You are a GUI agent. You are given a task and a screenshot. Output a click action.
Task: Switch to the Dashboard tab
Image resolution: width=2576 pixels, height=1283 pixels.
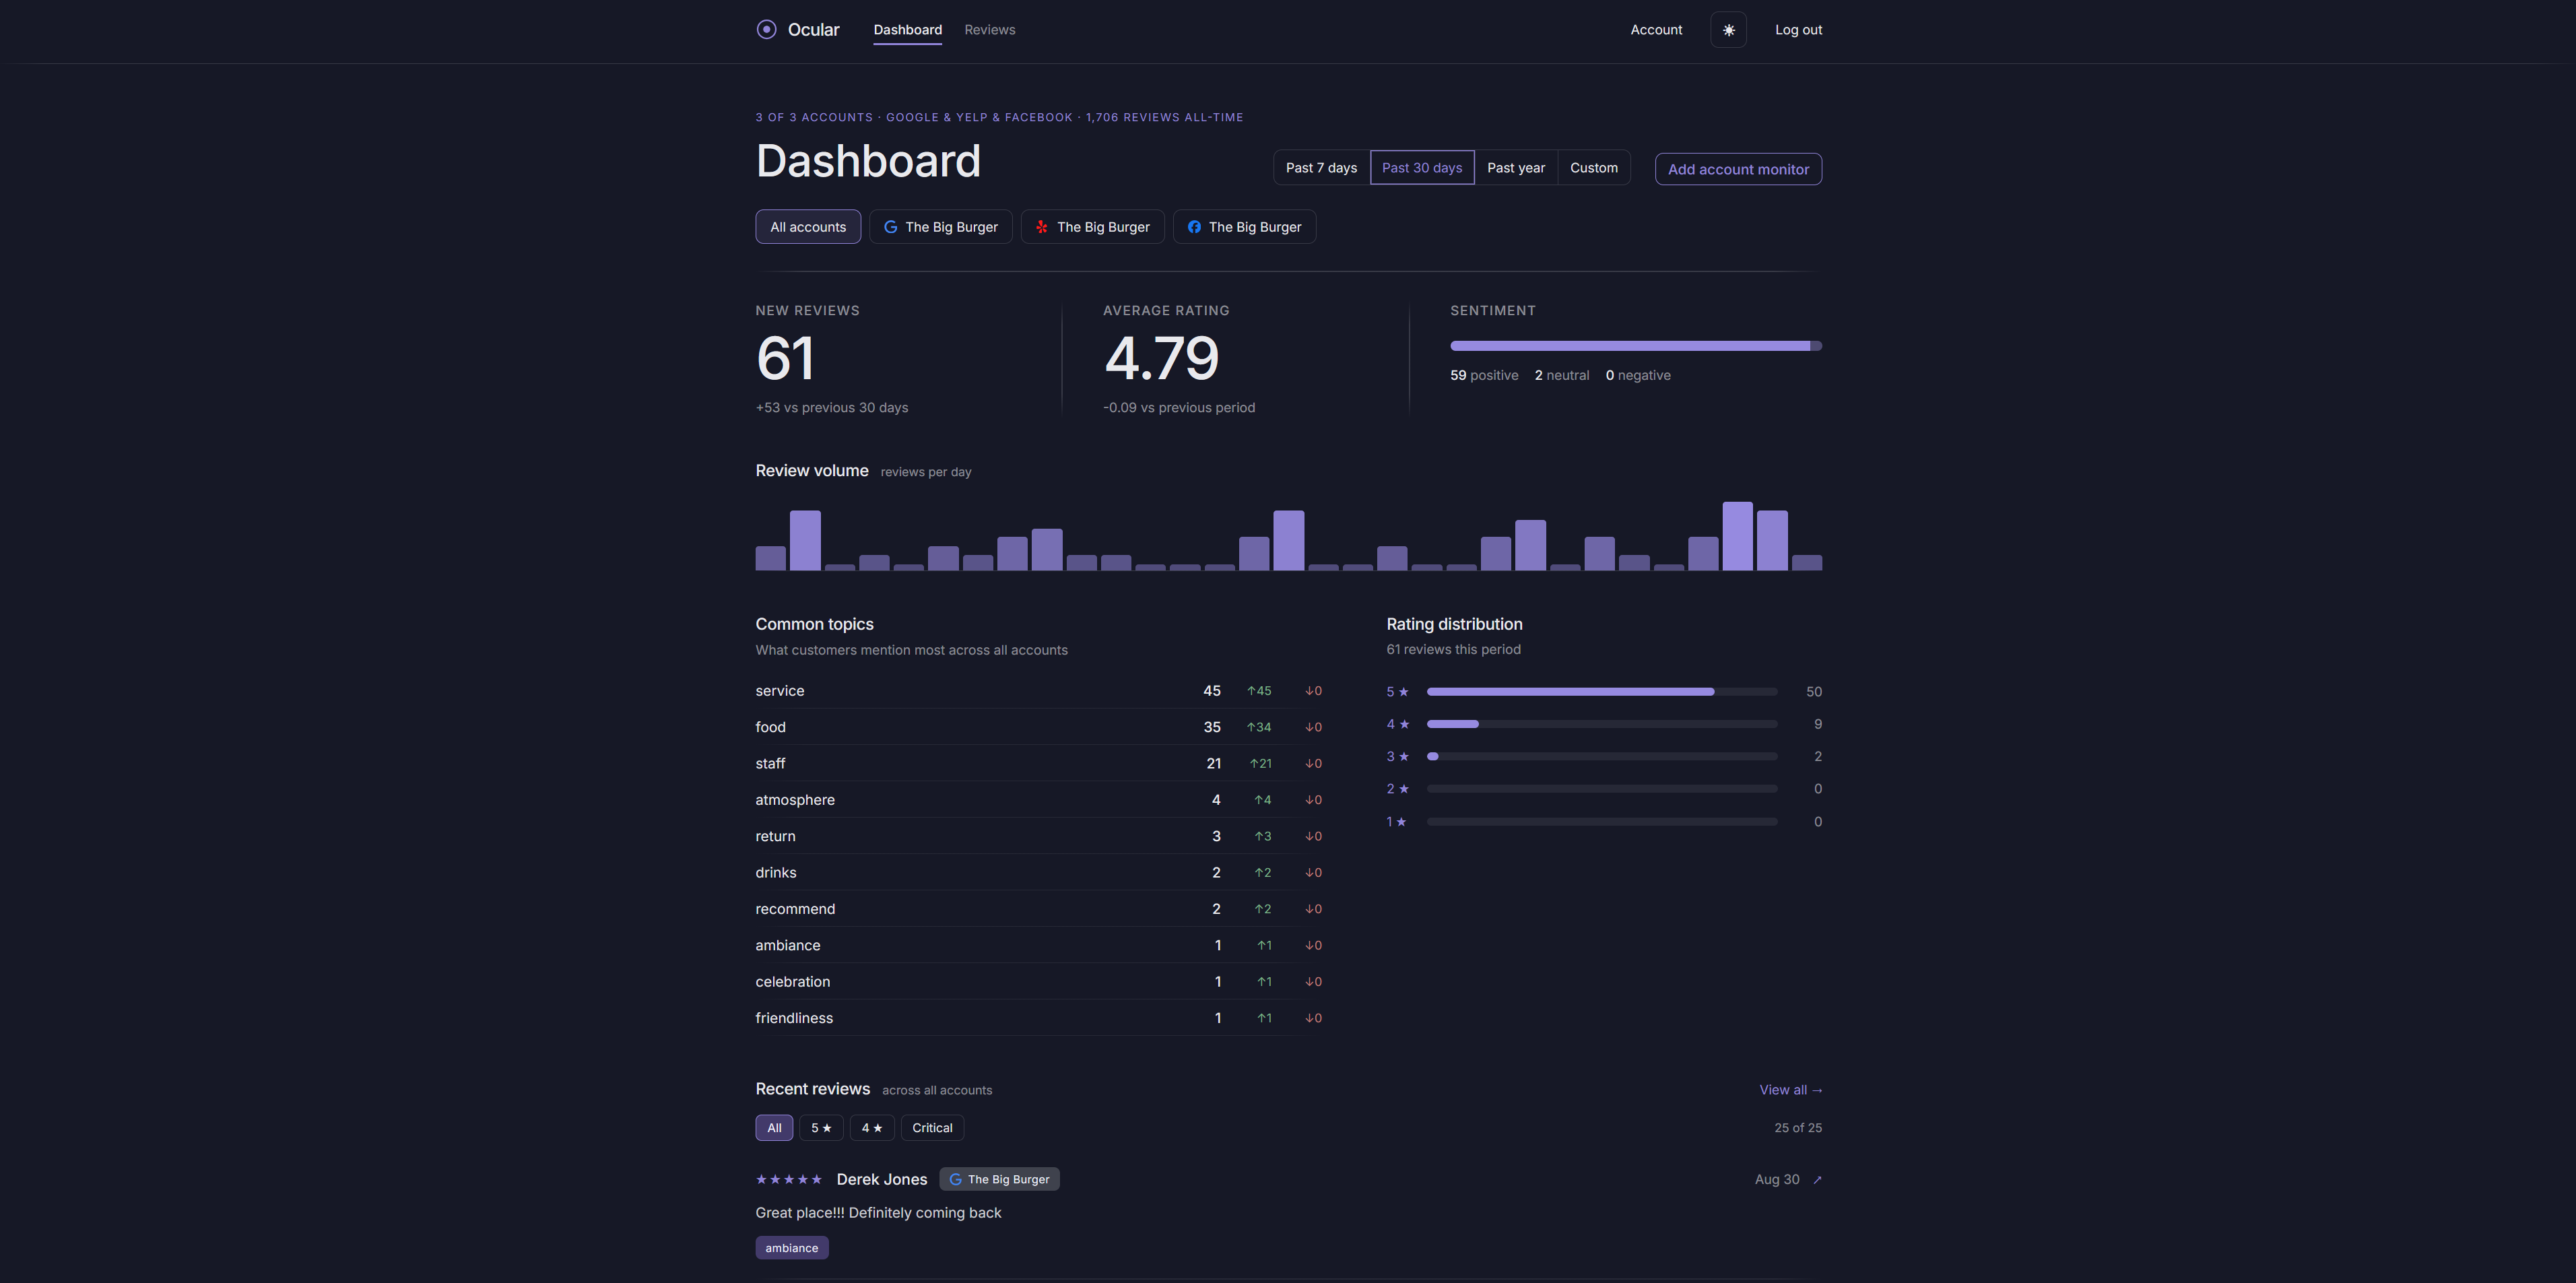pos(907,30)
